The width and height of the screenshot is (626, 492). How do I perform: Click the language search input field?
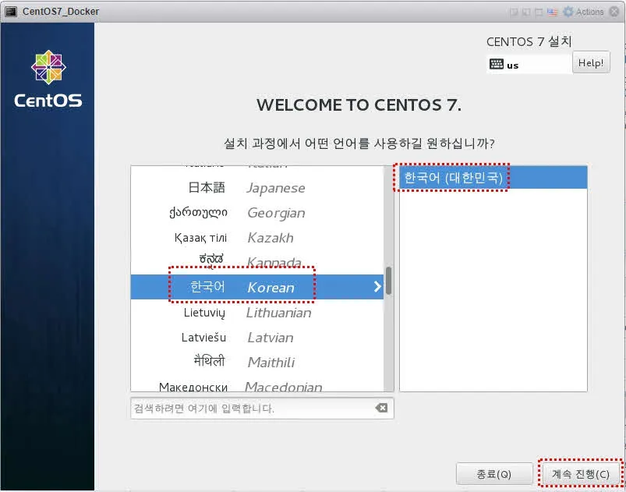[249, 409]
